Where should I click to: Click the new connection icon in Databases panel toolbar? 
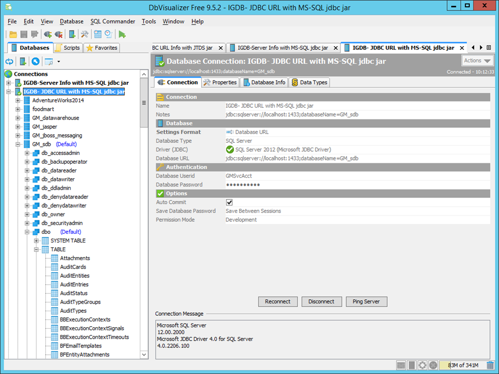point(23,61)
